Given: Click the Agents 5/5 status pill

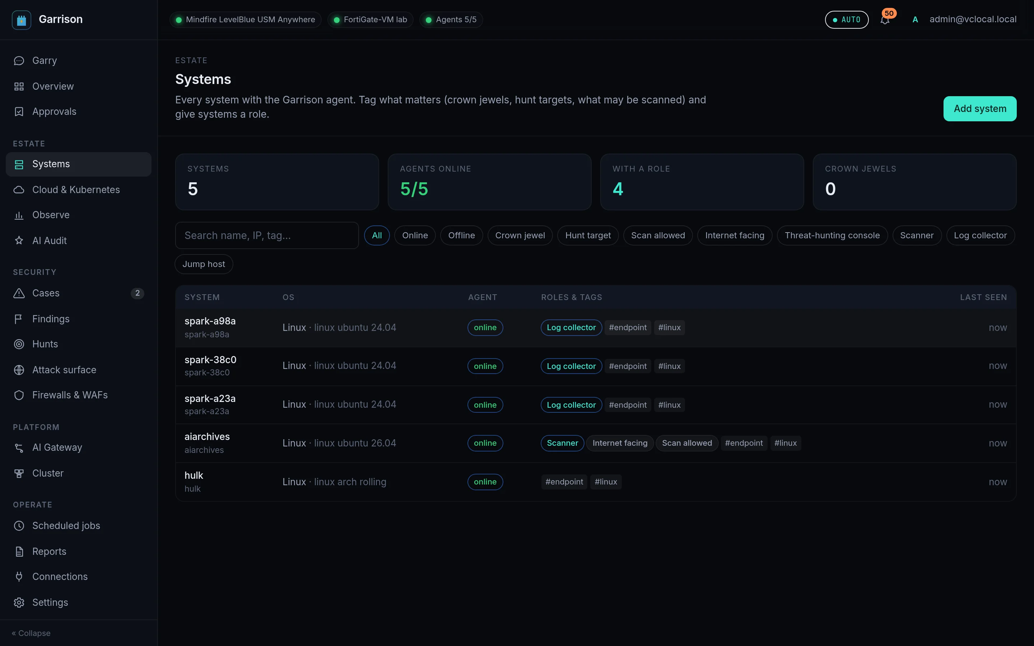Looking at the screenshot, I should pyautogui.click(x=451, y=20).
